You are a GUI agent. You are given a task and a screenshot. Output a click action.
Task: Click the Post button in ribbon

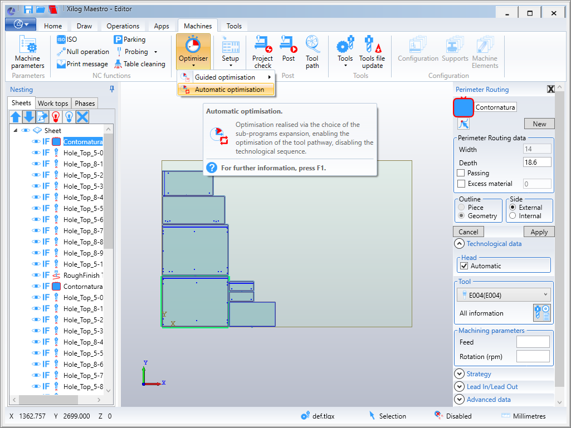(x=289, y=49)
